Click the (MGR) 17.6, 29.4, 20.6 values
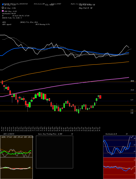The height and width of the screenshot is (179, 136). 29,22
